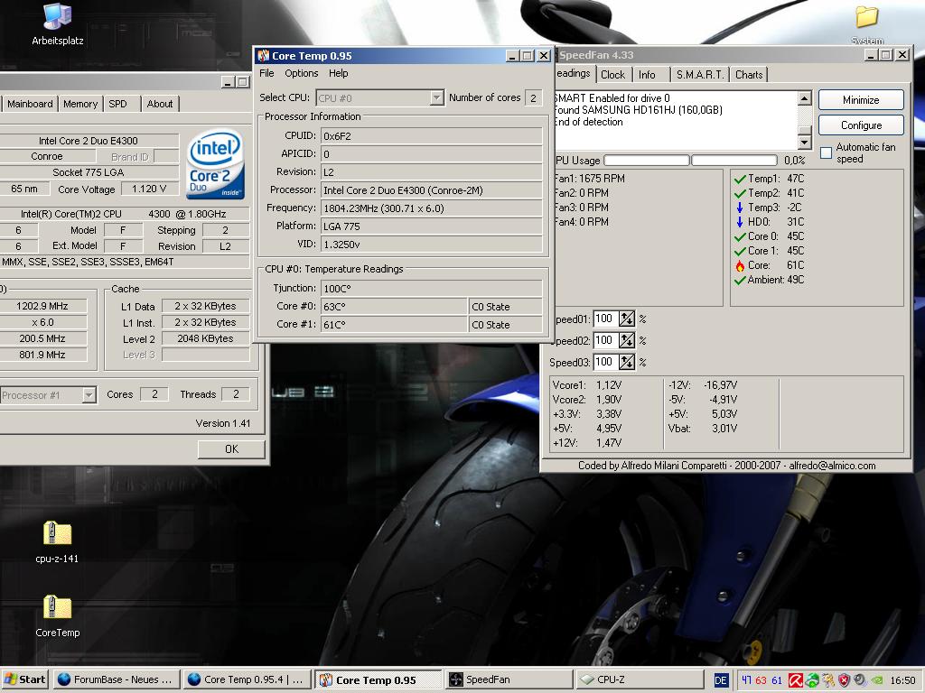925x693 pixels.
Task: Switch to the Charts tab in SpeedFan
Action: (x=749, y=75)
